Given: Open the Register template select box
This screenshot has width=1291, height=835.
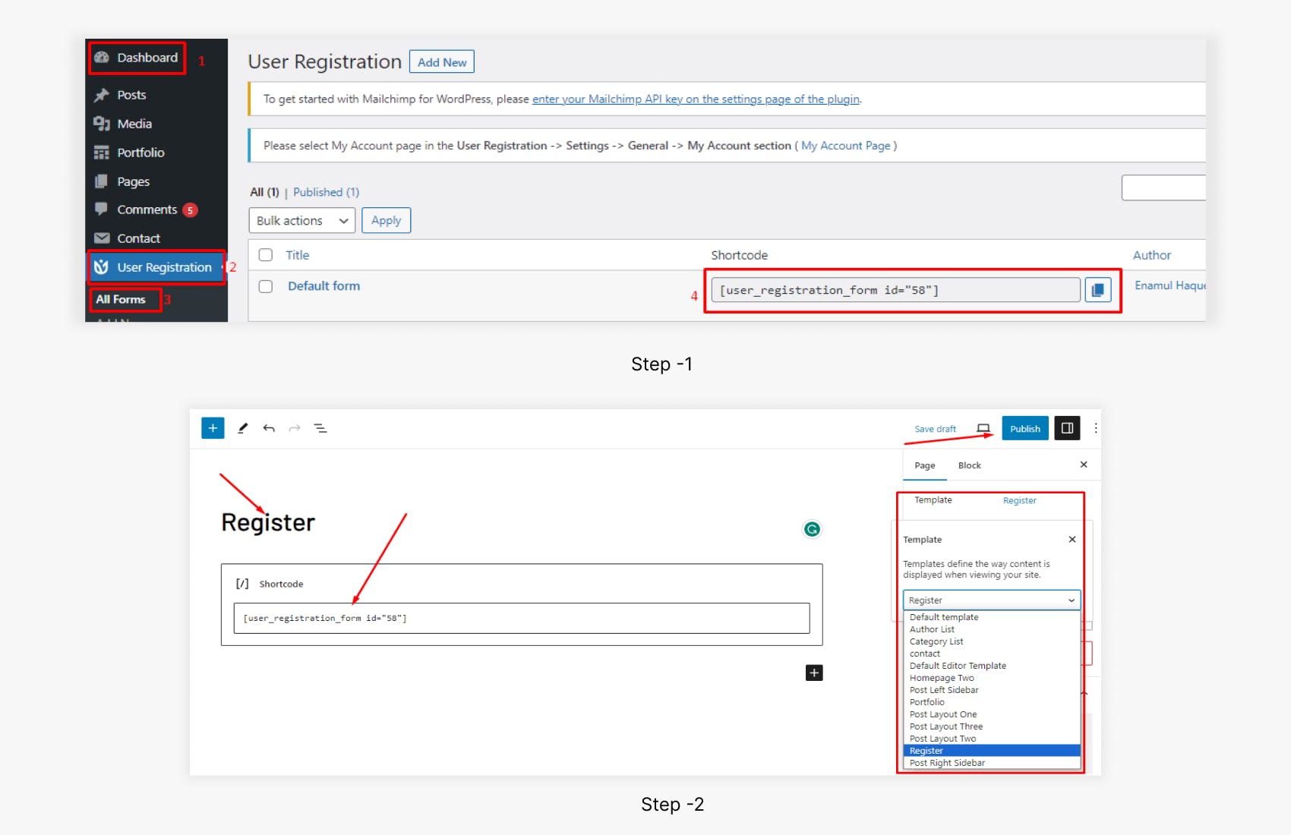Looking at the screenshot, I should point(991,600).
